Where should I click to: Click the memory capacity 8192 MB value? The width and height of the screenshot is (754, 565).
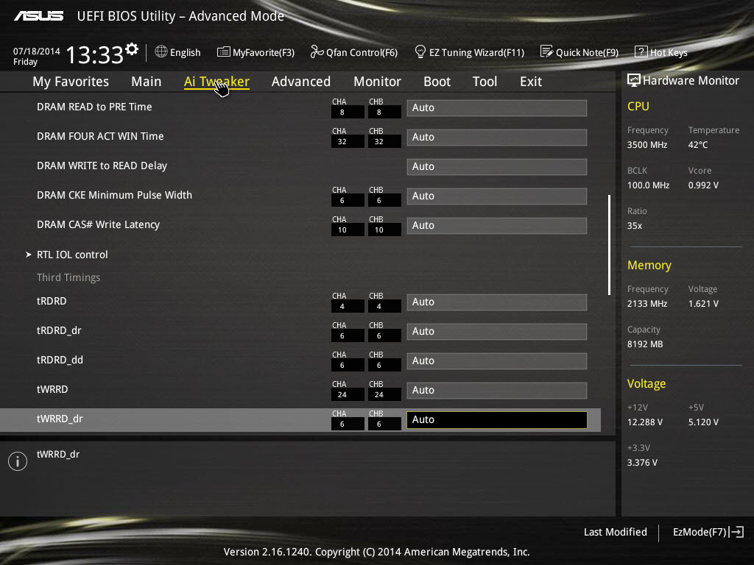pos(645,344)
